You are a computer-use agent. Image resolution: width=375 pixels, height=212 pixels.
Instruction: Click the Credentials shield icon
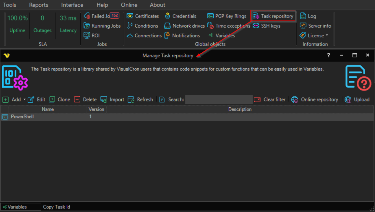[x=167, y=16]
